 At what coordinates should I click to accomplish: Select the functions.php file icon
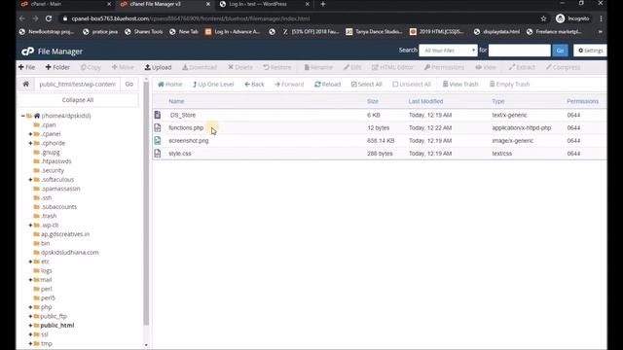158,127
